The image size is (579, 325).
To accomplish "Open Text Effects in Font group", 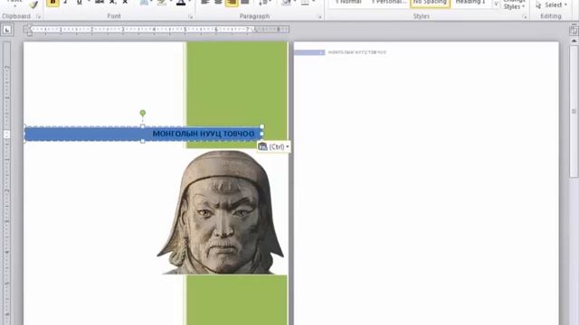I will [x=144, y=3].
